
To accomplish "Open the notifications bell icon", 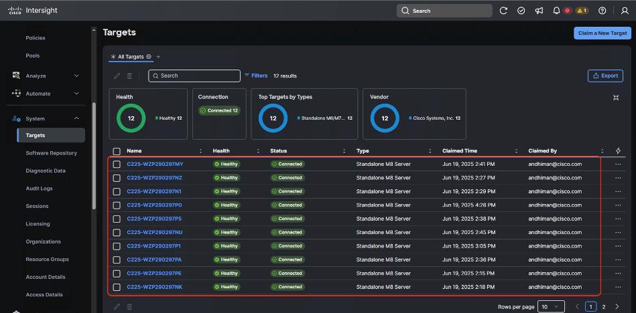I will 556,11.
